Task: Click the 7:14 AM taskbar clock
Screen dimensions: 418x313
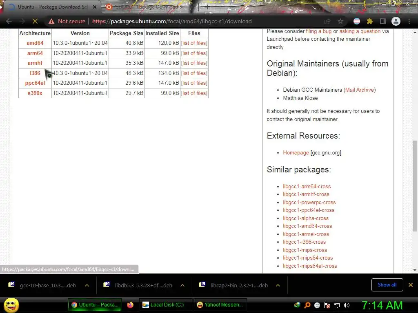Action: [382, 305]
